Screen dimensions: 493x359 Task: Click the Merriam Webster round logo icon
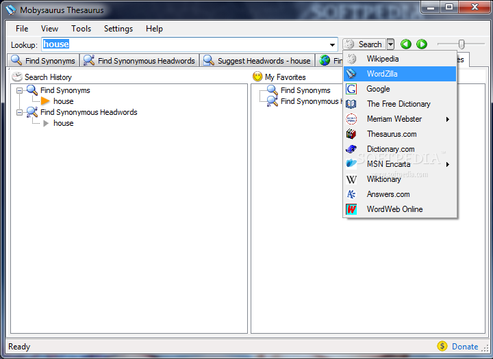(x=351, y=119)
